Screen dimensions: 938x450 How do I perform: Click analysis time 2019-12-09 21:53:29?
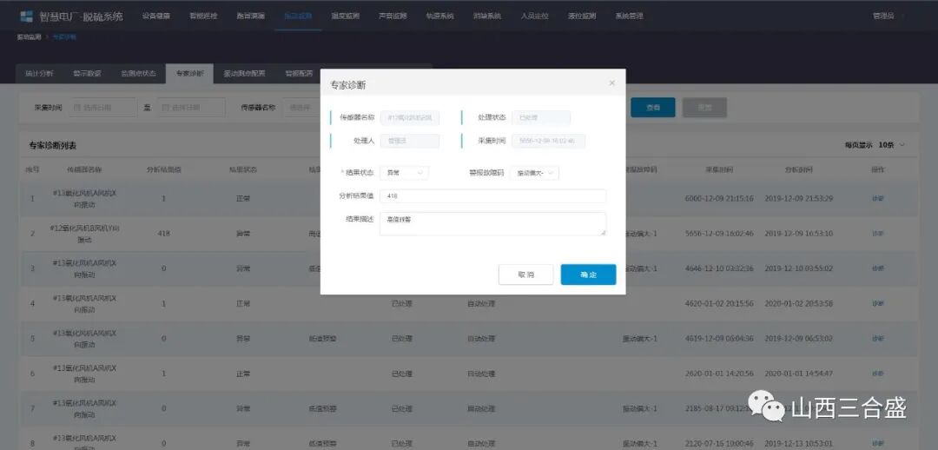[x=799, y=198]
